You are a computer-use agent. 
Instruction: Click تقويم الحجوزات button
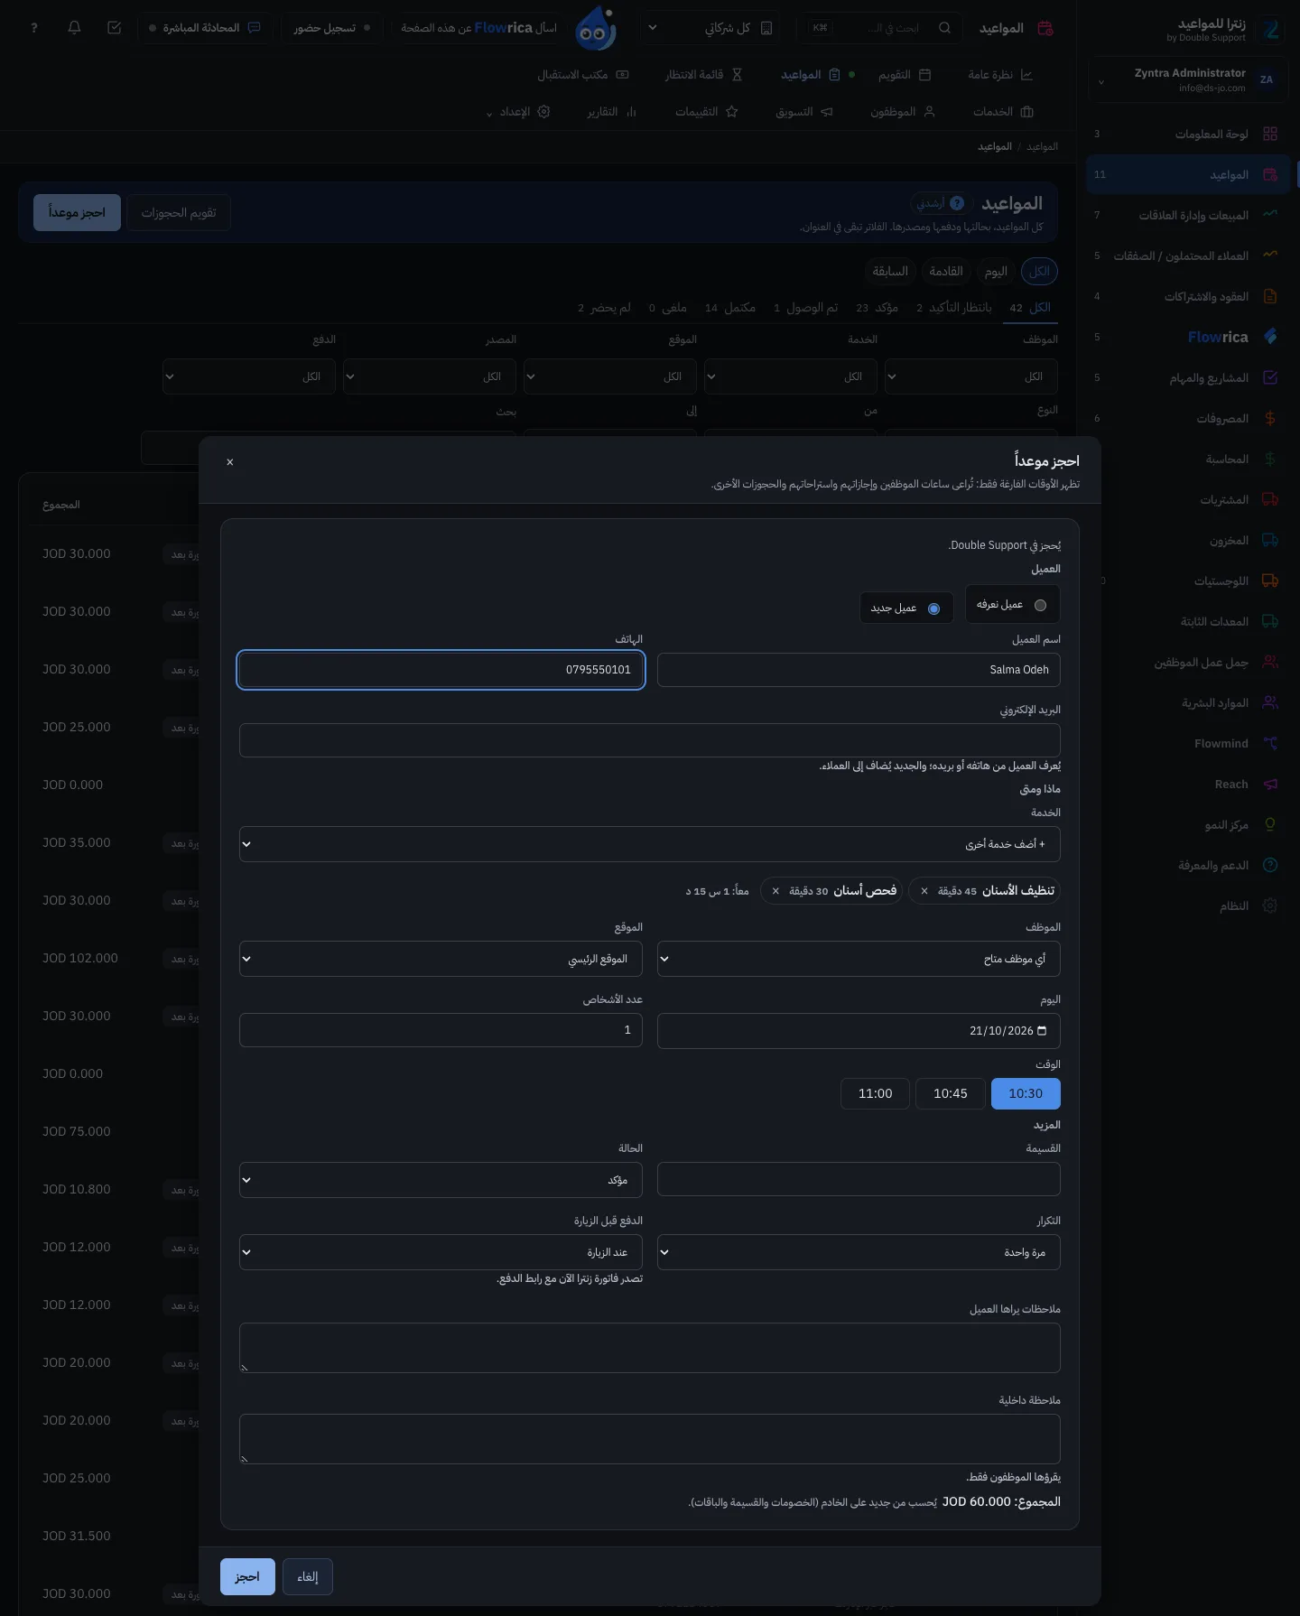point(179,213)
